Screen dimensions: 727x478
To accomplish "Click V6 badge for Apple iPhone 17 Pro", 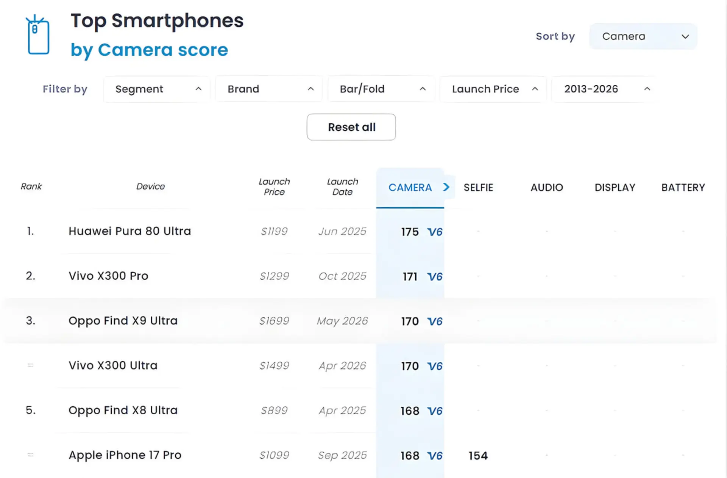I will pyautogui.click(x=435, y=455).
